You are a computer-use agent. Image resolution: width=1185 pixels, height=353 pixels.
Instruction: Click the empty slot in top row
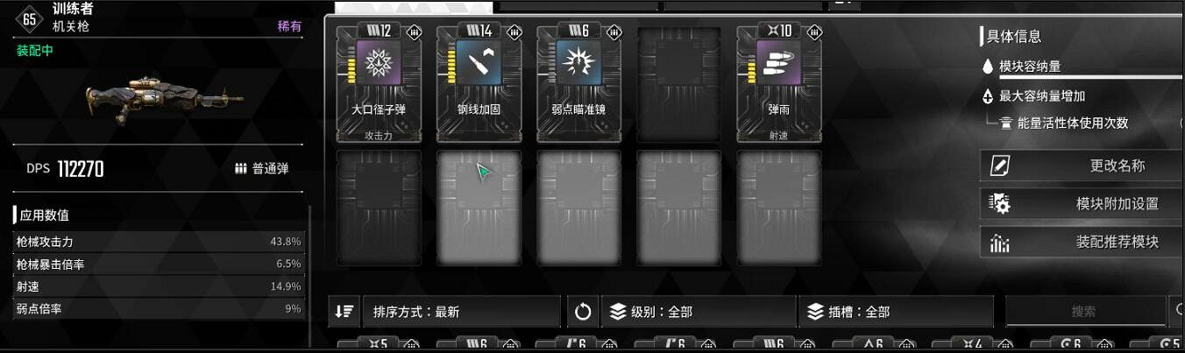pos(679,83)
